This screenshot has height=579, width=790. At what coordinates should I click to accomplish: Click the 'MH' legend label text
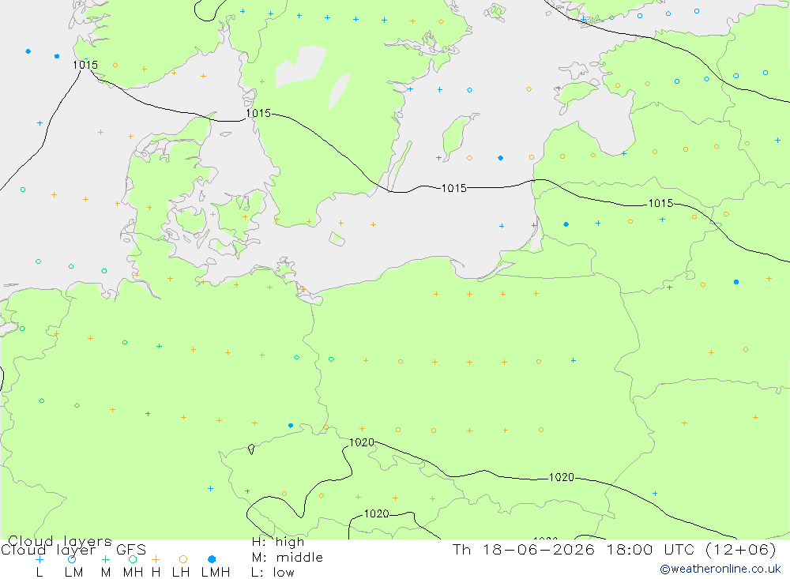pyautogui.click(x=133, y=573)
